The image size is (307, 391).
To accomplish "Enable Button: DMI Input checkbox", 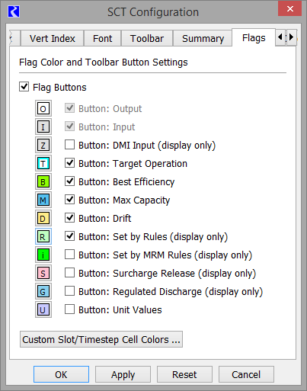I will click(x=69, y=145).
